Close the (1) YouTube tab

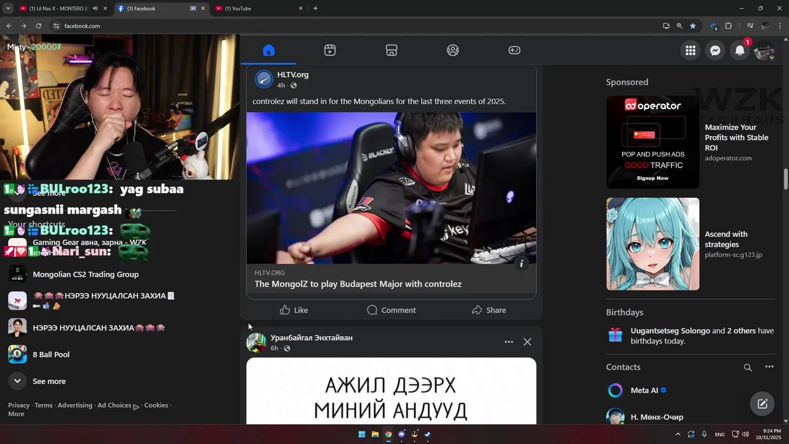(x=301, y=9)
